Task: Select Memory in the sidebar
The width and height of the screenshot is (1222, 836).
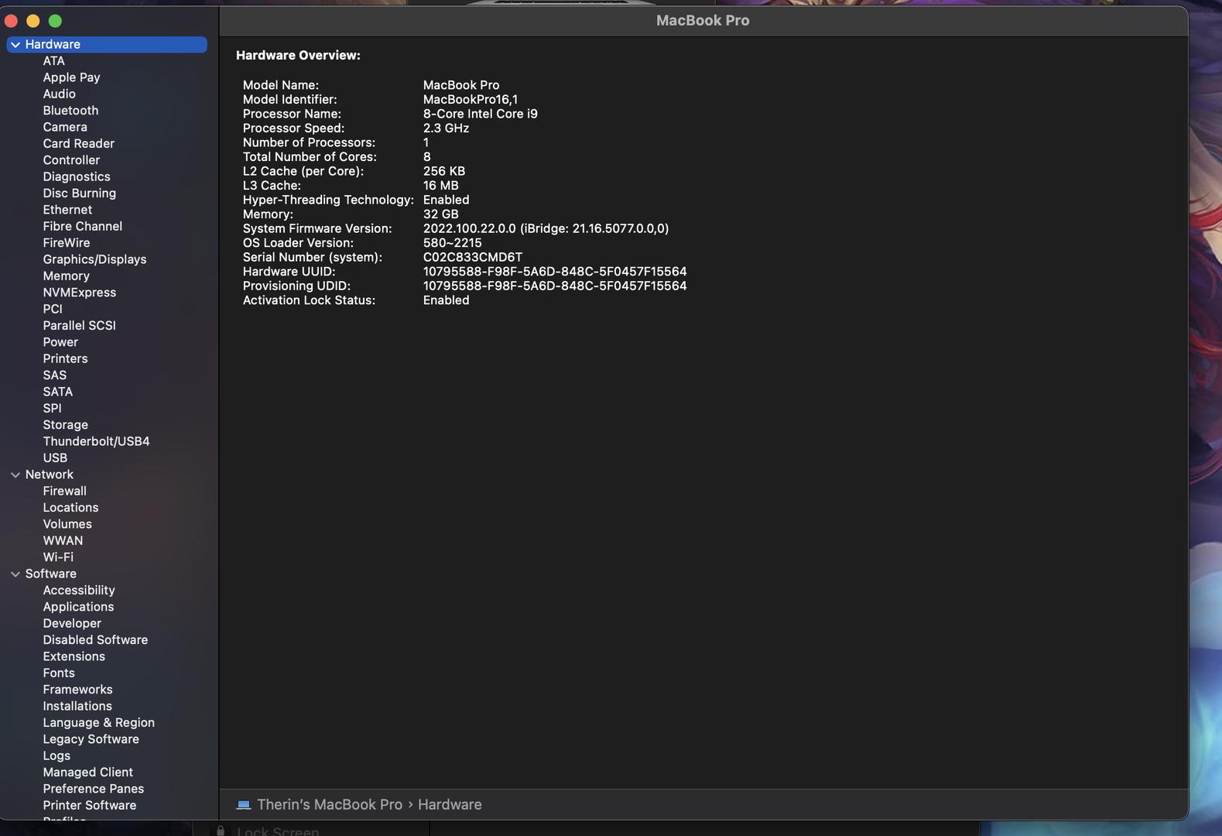Action: [x=66, y=276]
